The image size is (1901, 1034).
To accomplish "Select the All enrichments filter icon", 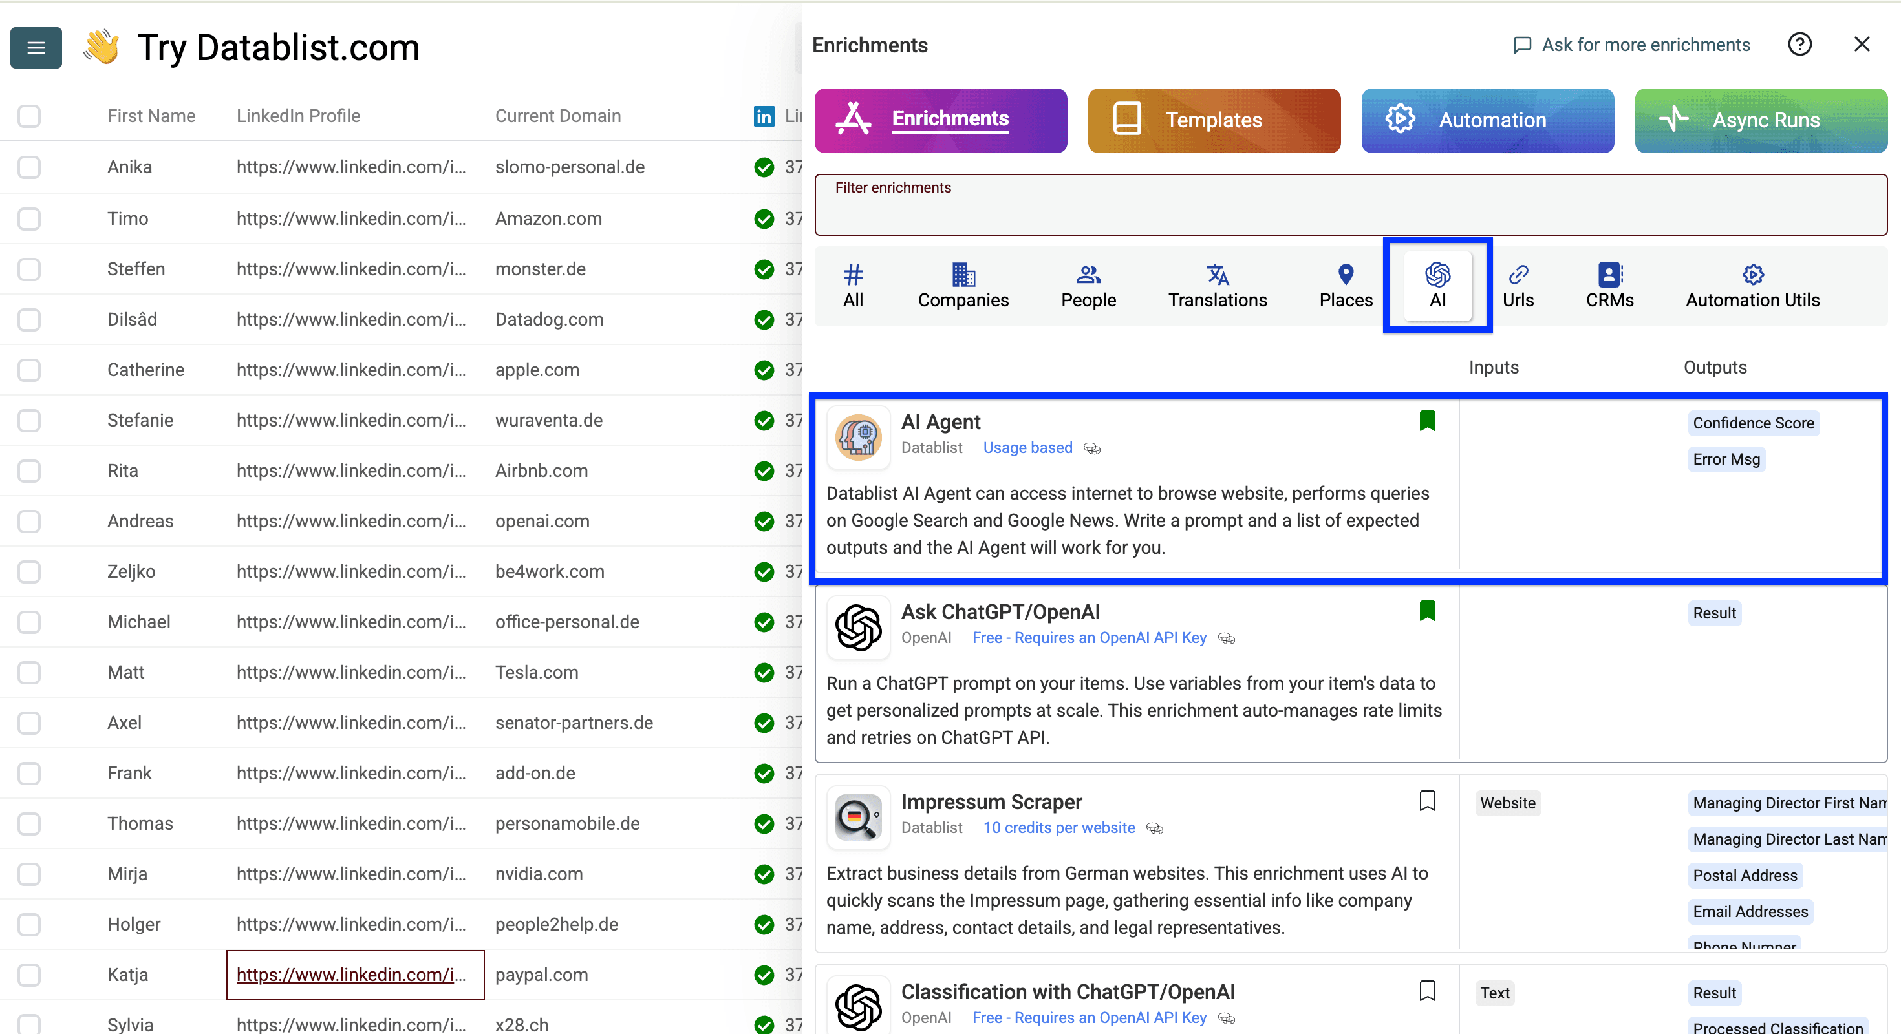I will (854, 275).
